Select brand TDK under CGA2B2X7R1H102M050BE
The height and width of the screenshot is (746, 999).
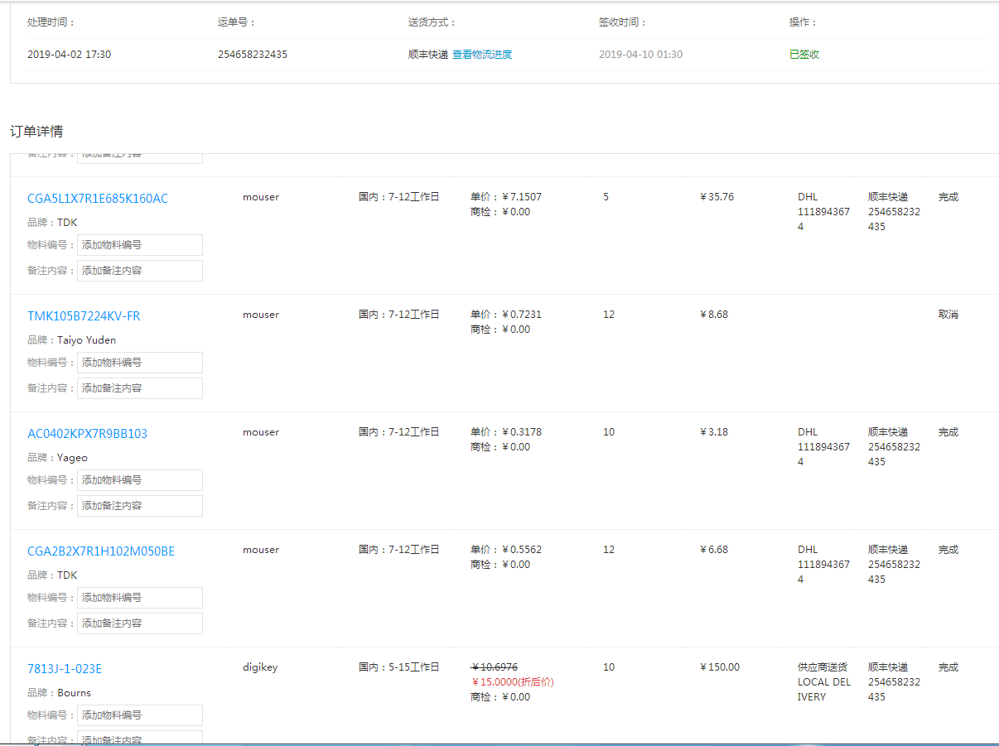67,575
